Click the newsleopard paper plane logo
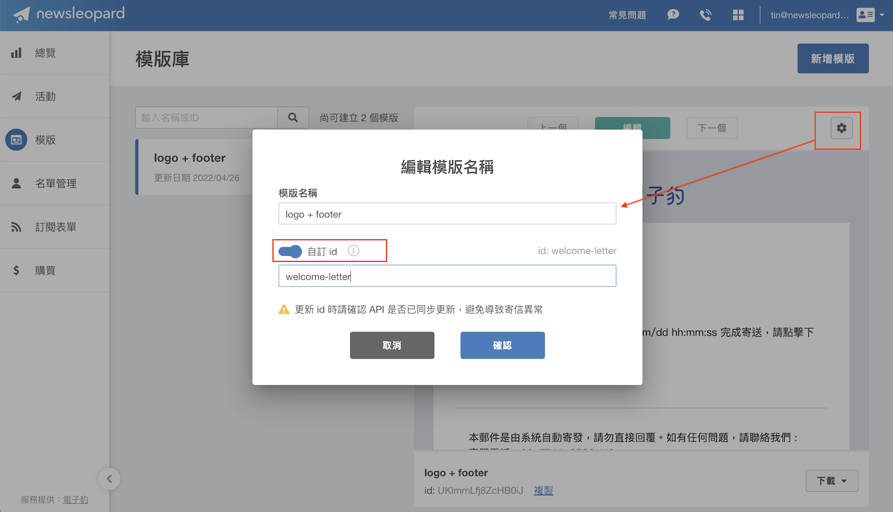 [21, 14]
